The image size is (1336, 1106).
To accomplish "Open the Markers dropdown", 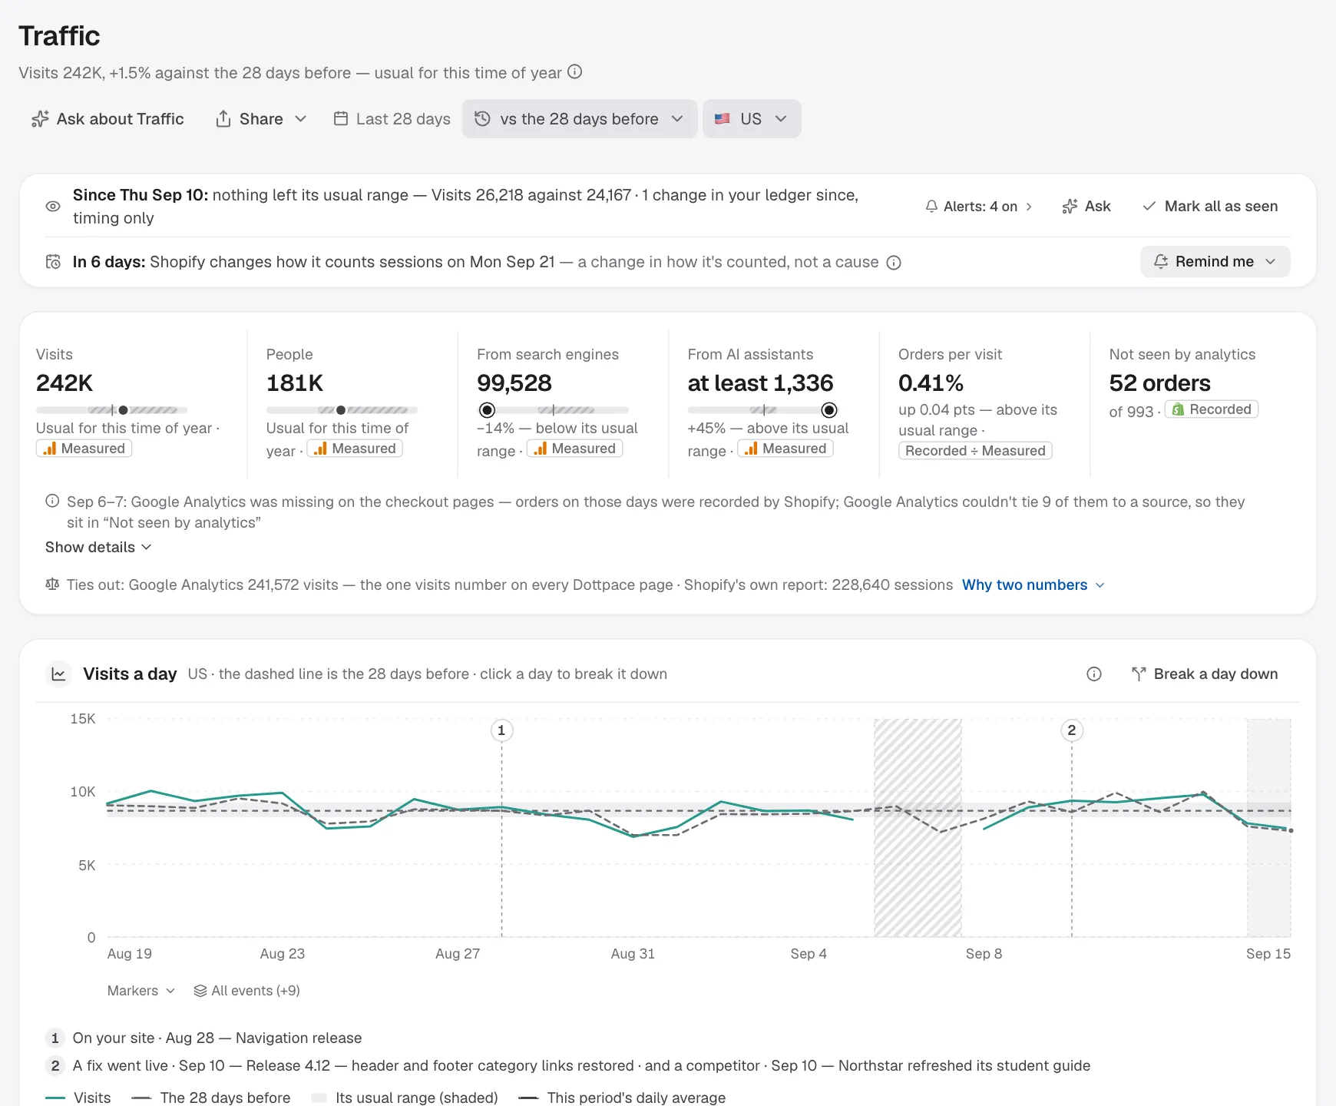I will click(141, 991).
